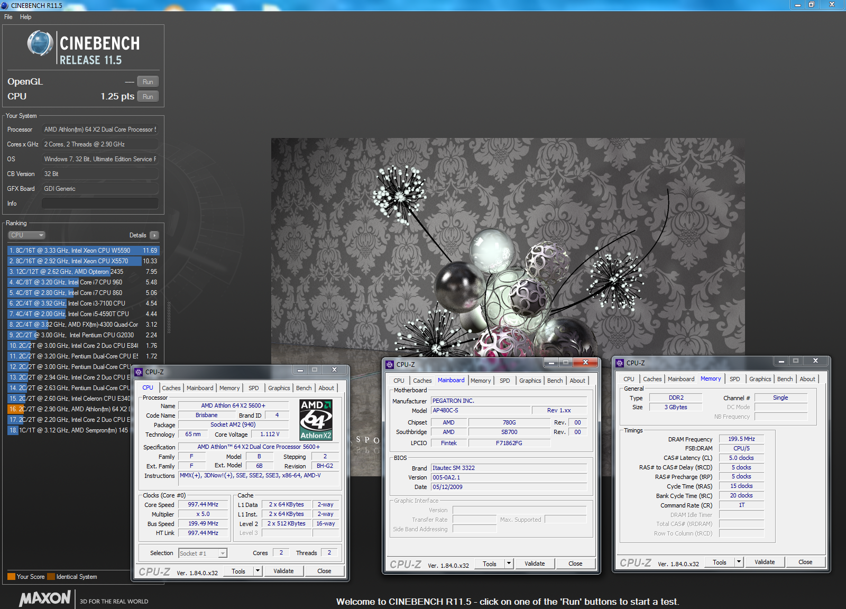
Task: Click the DRAM Frequency 199.5 MHz value
Action: tap(741, 439)
